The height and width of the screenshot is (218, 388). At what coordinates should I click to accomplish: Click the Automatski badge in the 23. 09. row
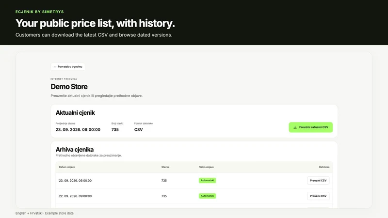click(208, 180)
